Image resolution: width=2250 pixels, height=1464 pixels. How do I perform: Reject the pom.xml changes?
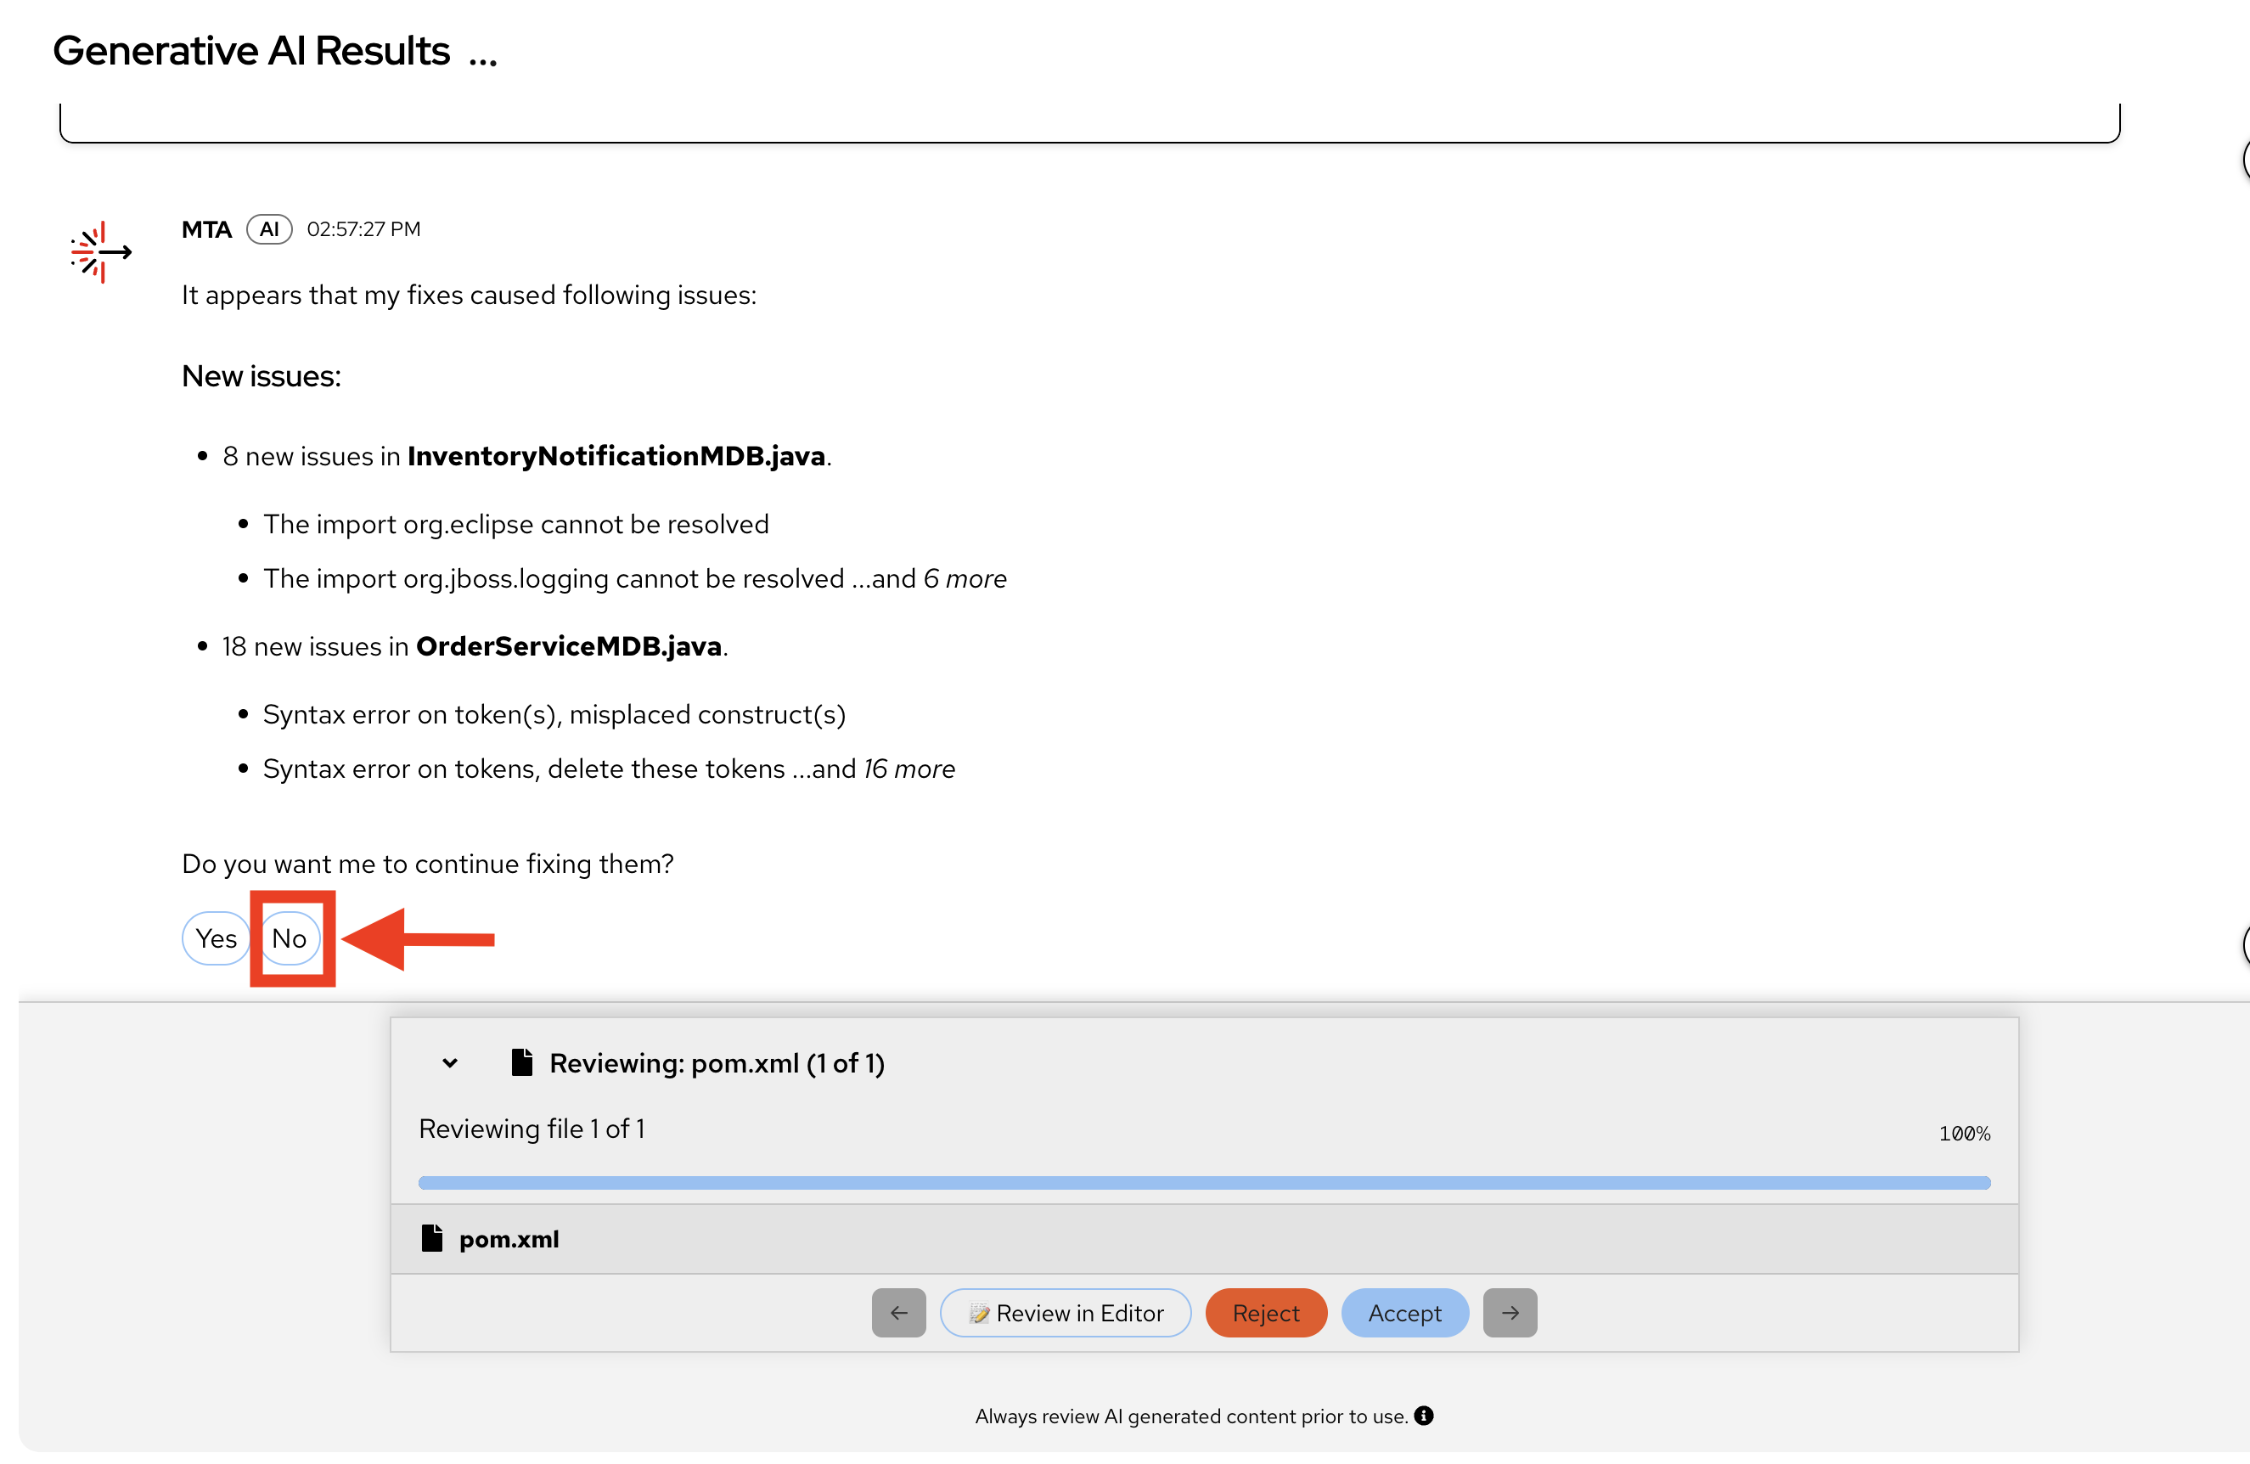point(1266,1313)
